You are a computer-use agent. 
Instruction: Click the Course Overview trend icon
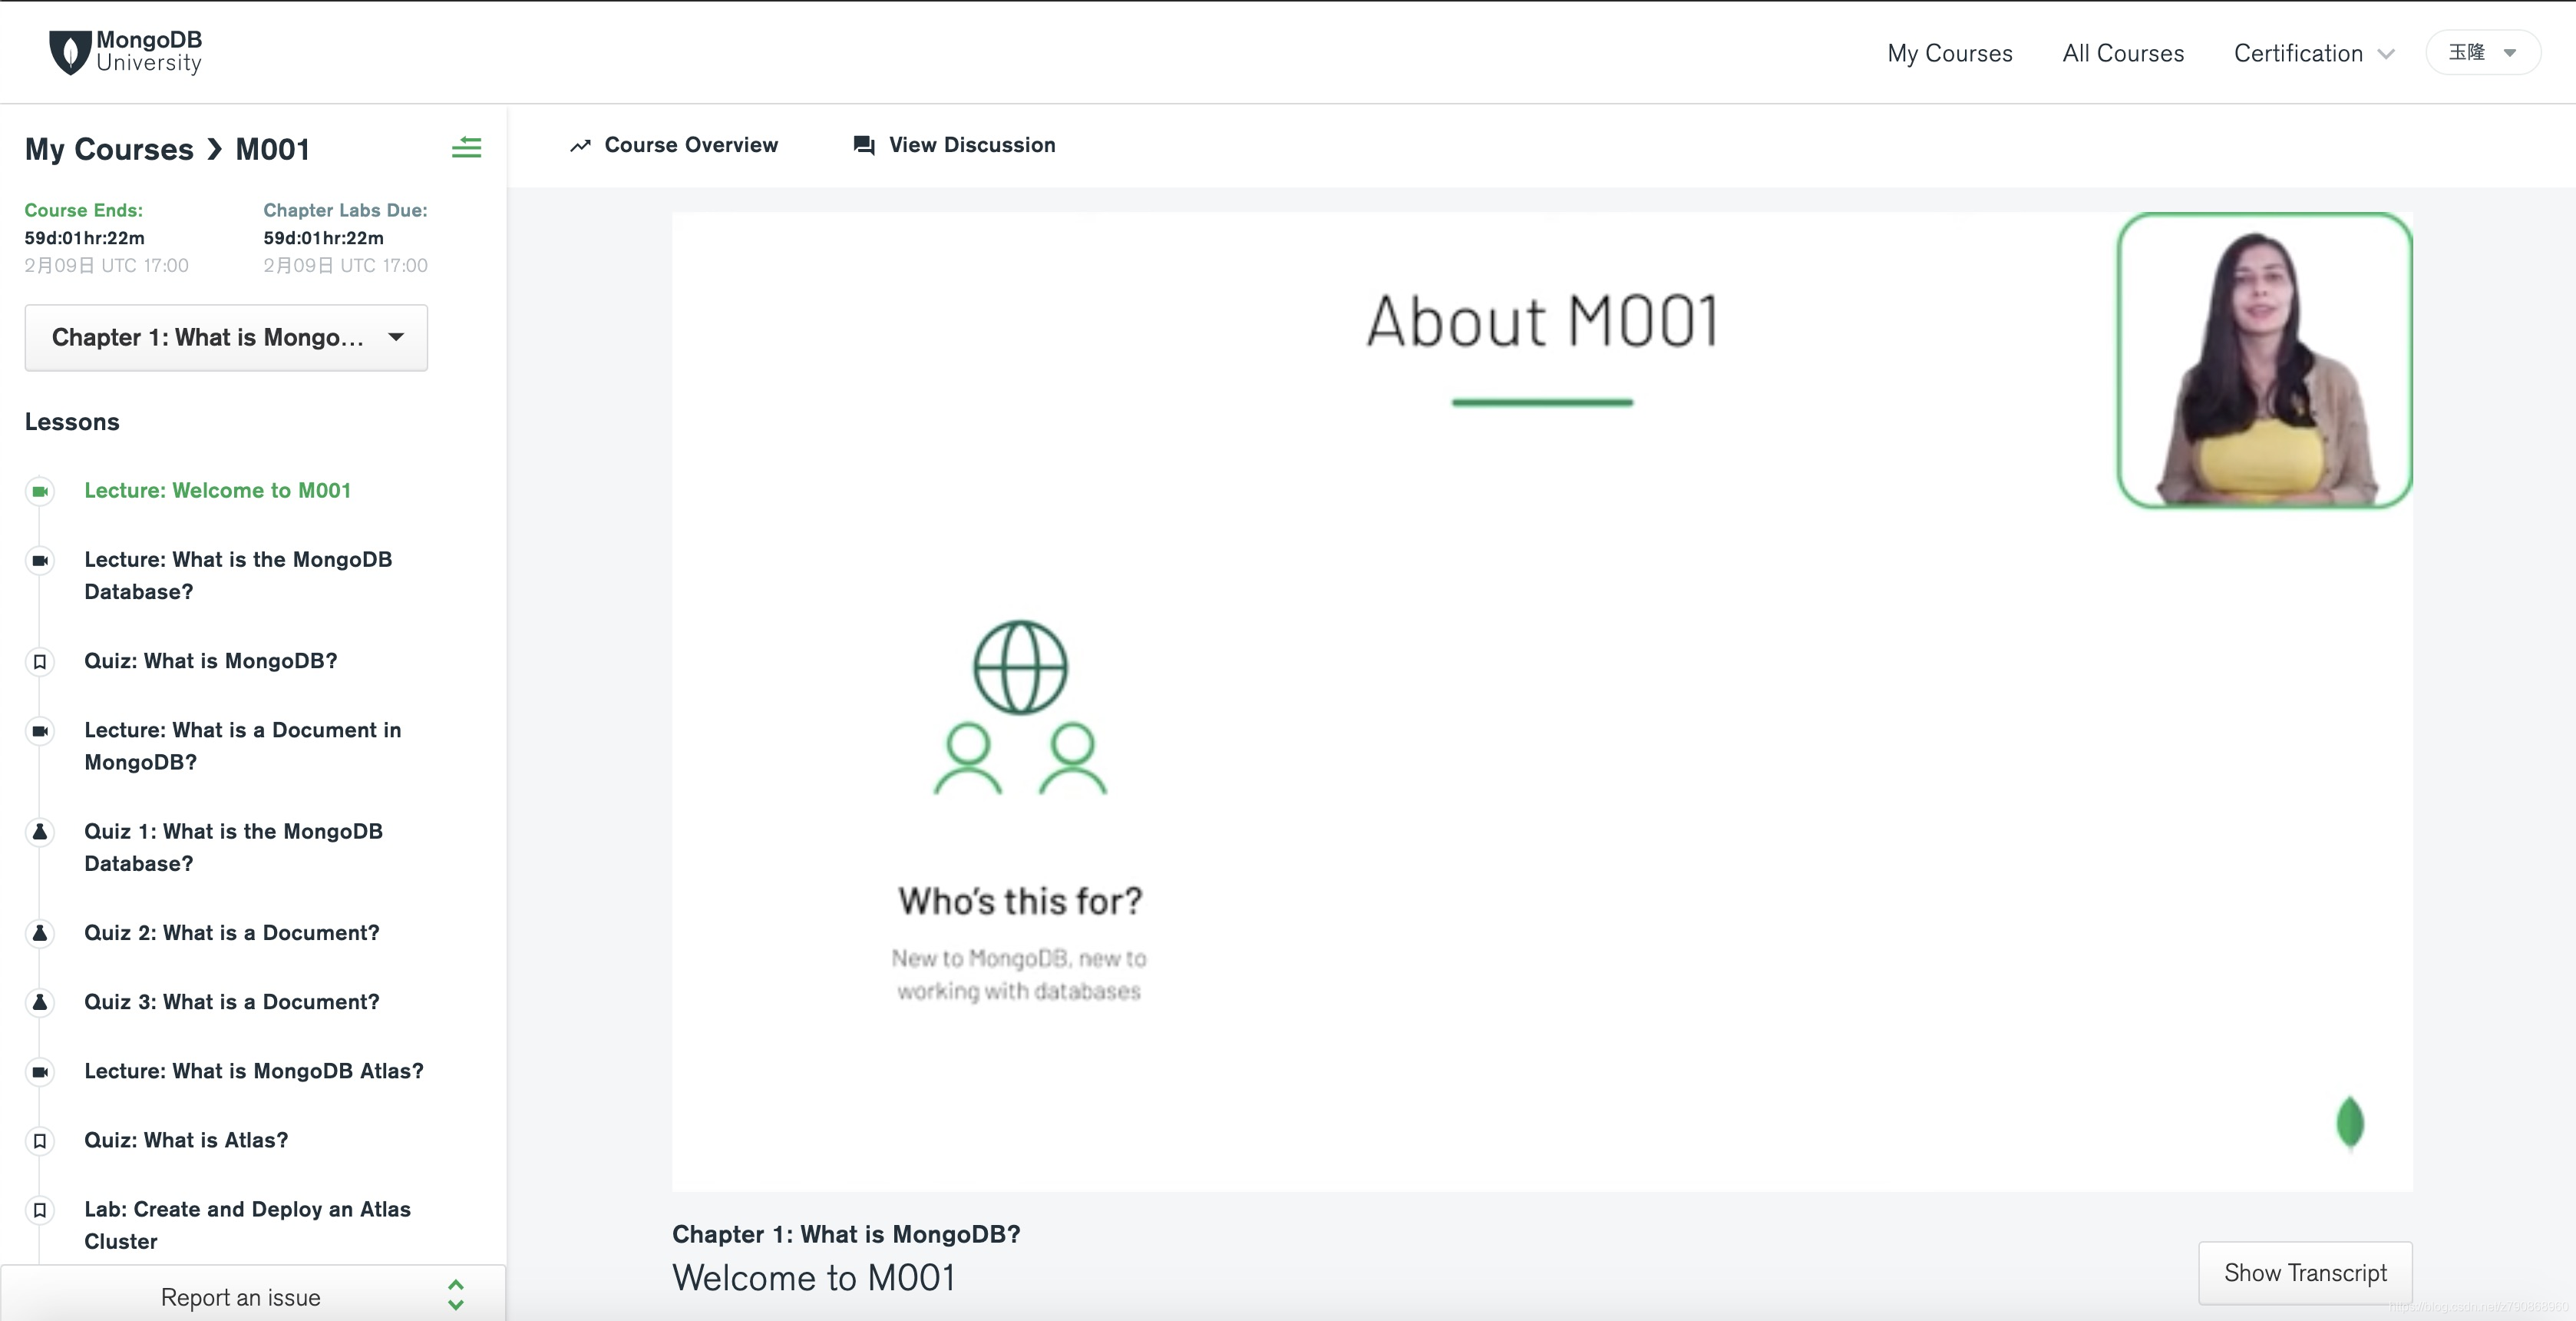tap(580, 146)
